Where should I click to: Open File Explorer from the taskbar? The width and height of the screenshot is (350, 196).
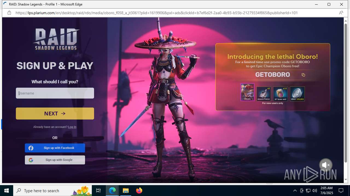[126, 191]
